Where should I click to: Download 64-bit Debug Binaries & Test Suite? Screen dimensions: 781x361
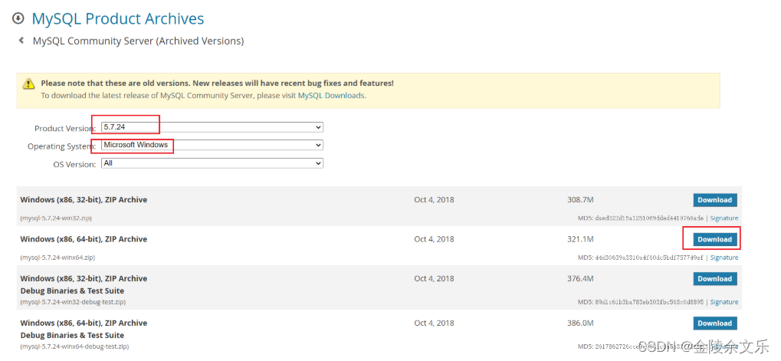[x=715, y=323]
